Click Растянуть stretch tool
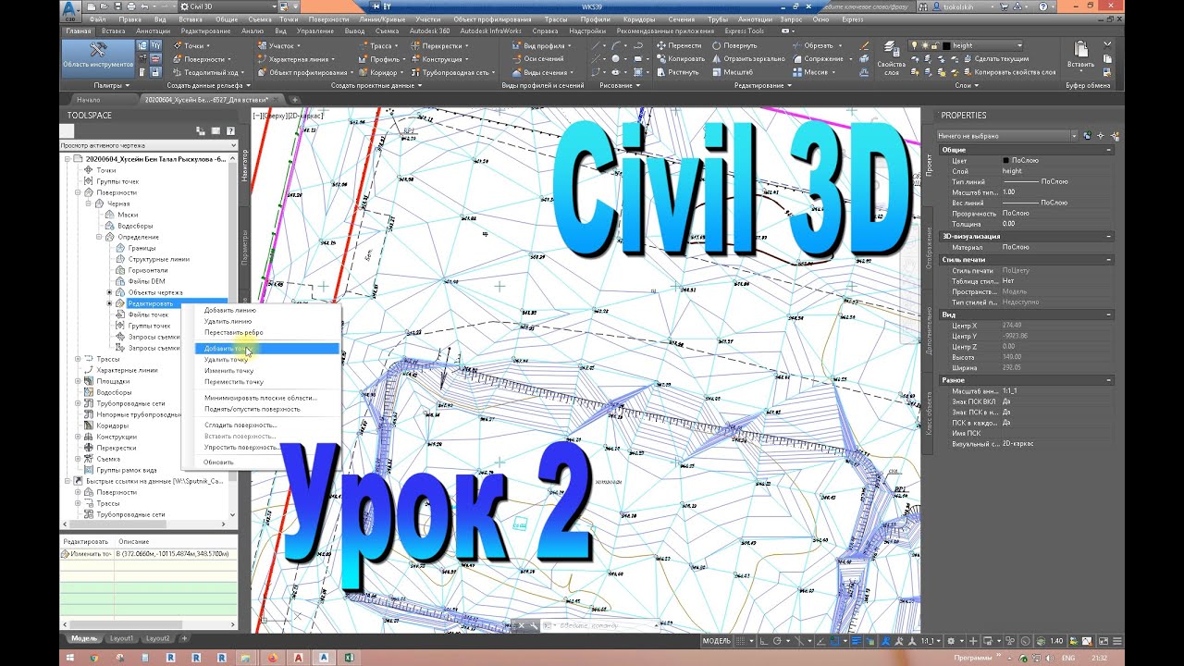 point(678,71)
